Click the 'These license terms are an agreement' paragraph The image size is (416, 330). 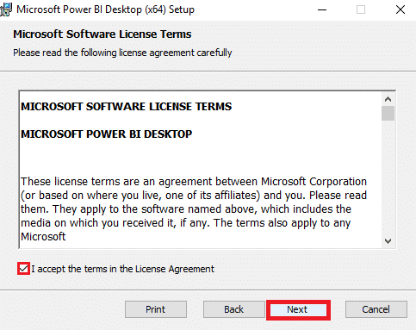click(194, 209)
